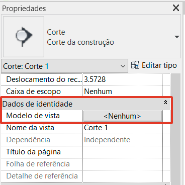Click the <Nenhum> view template button
Viewport: 185px width, 185px height.
click(123, 116)
